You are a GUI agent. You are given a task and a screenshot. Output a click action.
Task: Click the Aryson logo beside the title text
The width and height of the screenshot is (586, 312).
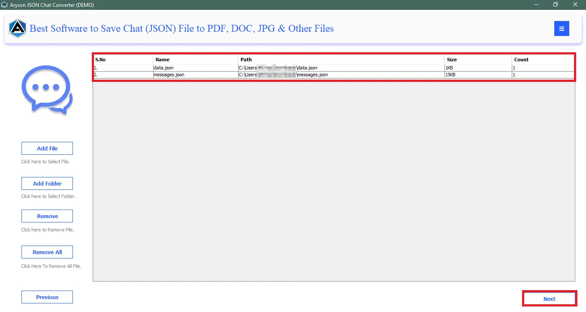click(17, 28)
